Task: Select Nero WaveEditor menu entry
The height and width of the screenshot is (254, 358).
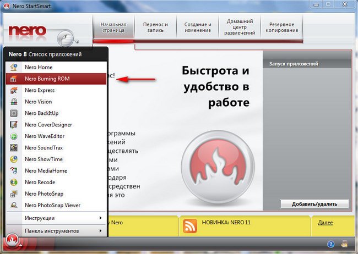Action: (x=56, y=136)
